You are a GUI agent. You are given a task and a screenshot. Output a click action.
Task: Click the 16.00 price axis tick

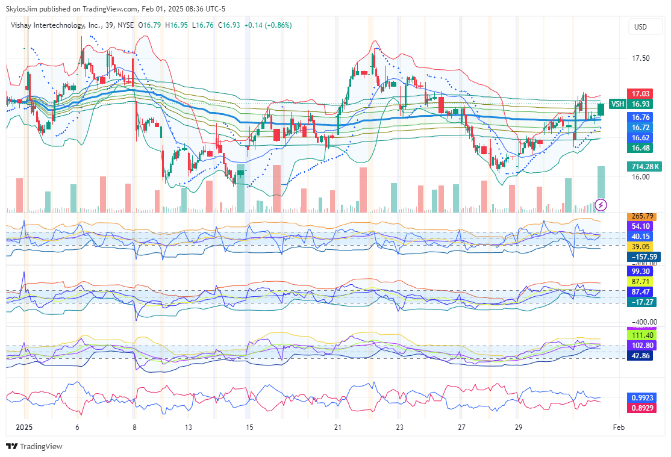tap(641, 177)
